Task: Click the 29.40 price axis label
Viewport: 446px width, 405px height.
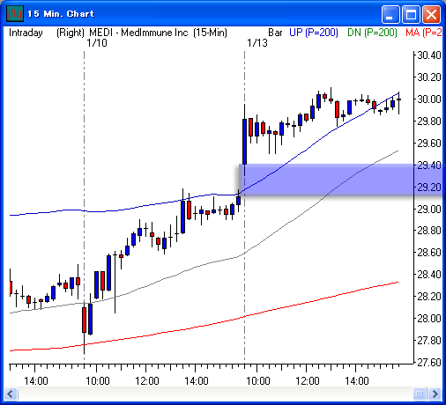Action: coord(429,166)
